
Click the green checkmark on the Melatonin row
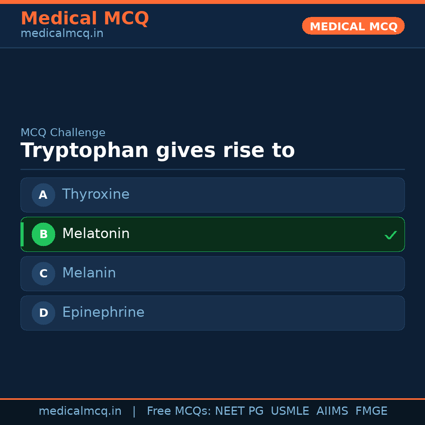click(x=390, y=235)
